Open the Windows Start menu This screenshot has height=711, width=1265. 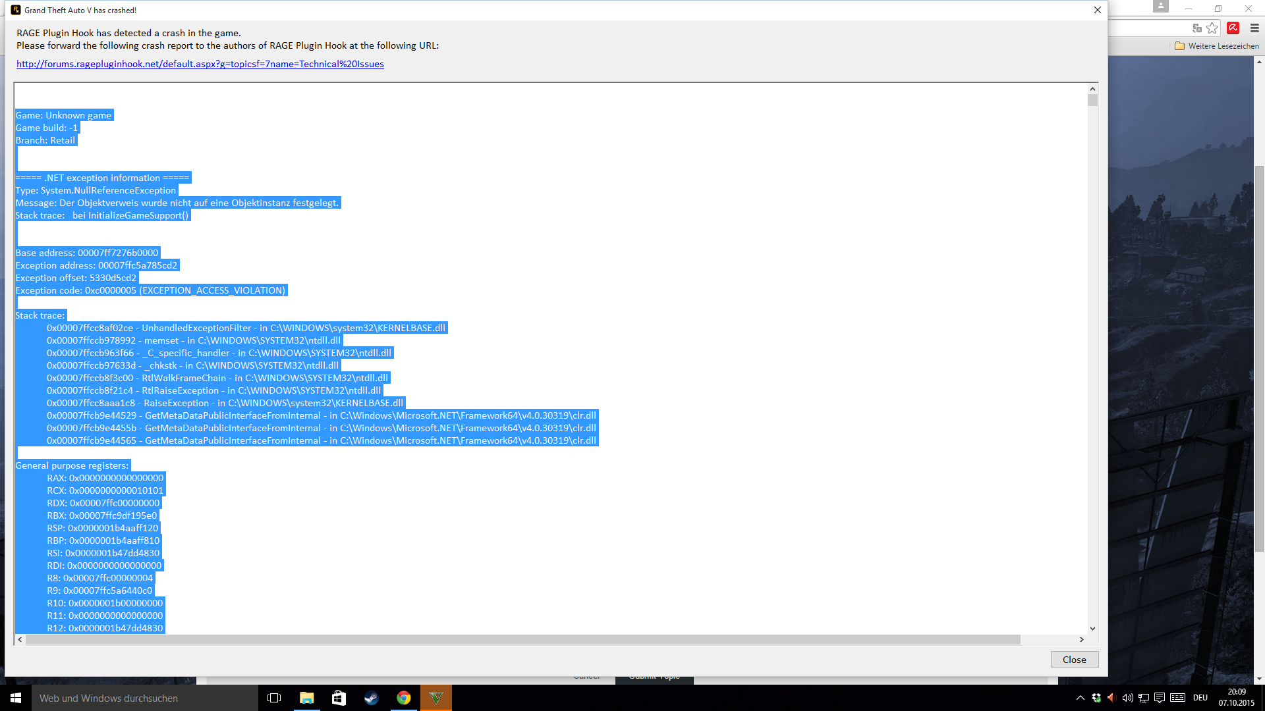[16, 698]
